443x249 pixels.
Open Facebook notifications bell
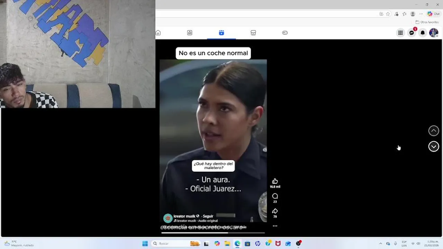(x=423, y=33)
